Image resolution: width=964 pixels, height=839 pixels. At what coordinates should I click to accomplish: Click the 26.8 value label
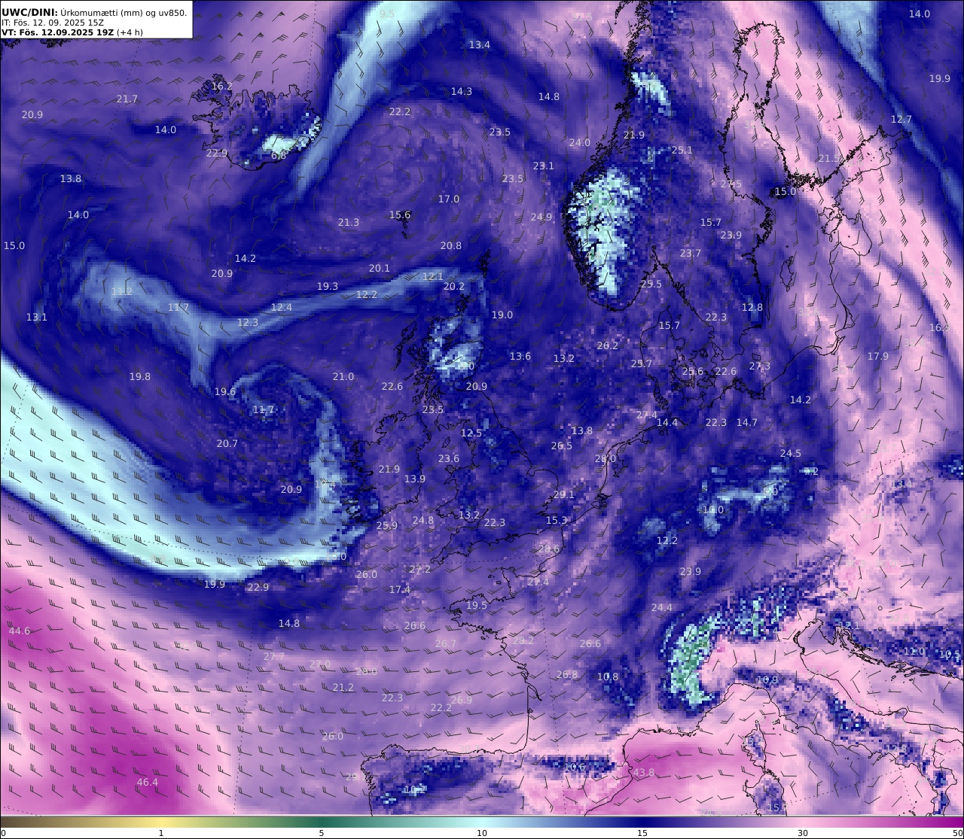pos(567,675)
